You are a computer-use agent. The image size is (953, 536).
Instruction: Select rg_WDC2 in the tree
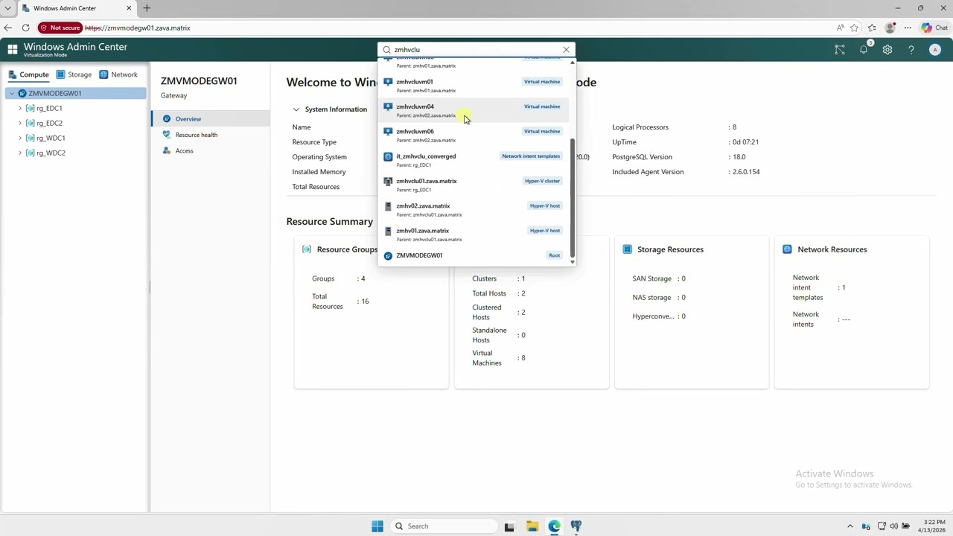click(51, 153)
